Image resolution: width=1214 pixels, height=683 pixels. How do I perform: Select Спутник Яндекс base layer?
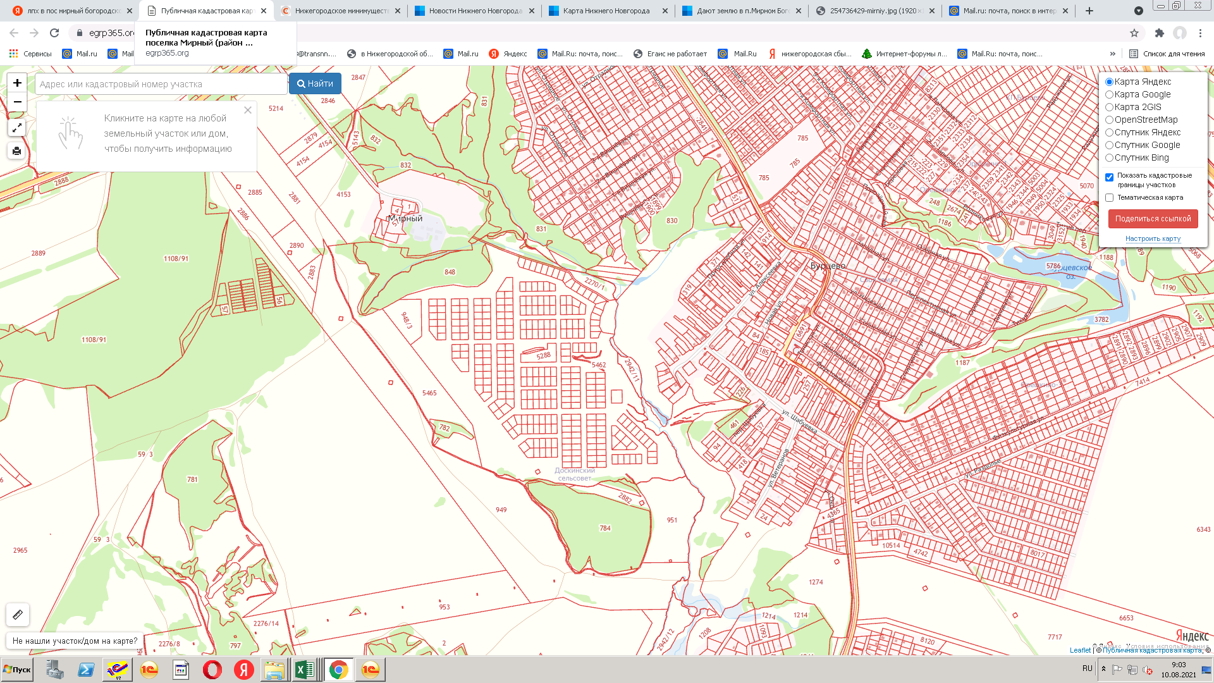(1109, 133)
